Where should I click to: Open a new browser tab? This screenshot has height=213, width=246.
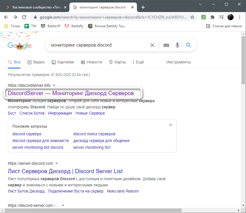pos(143,7)
